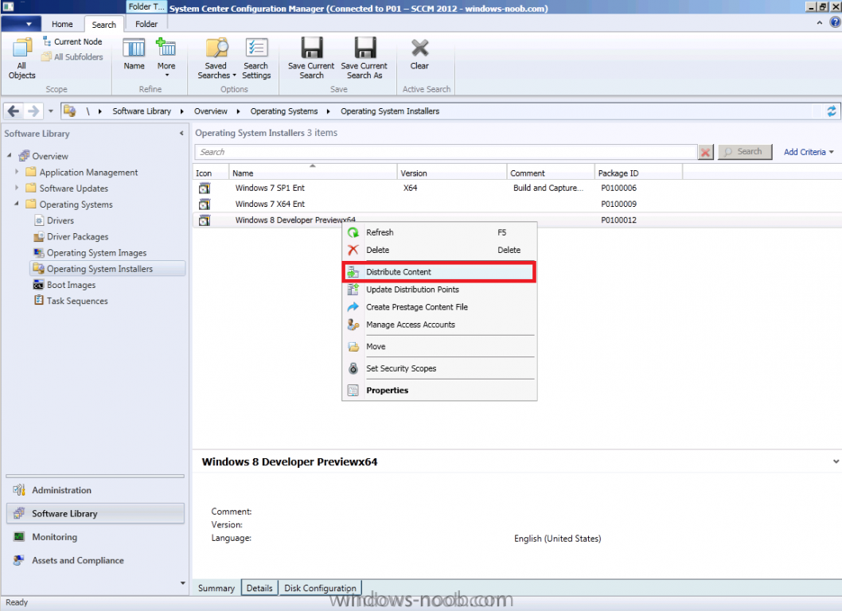Refresh the view with the address bar icon

pyautogui.click(x=832, y=111)
